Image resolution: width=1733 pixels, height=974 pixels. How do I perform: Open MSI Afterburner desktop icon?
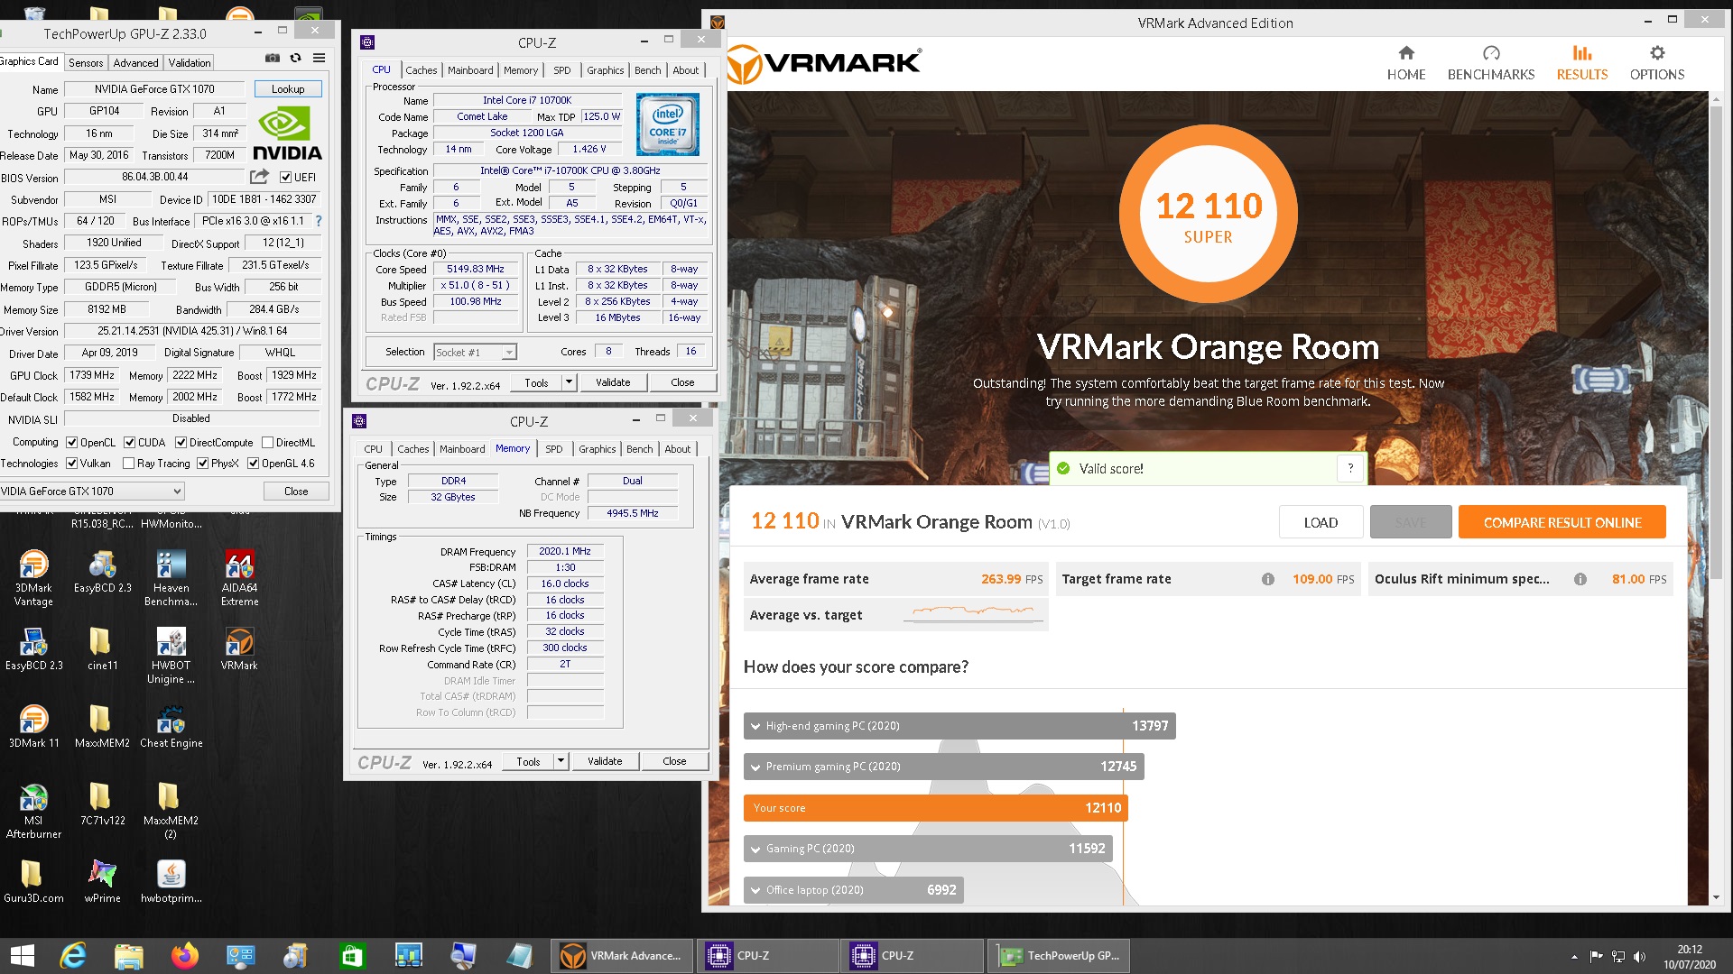click(x=33, y=811)
